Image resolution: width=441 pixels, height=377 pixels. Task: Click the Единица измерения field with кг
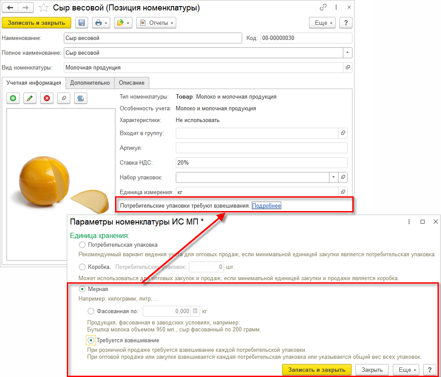click(257, 192)
